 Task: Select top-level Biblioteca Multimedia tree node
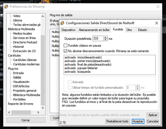[x=21, y=29]
